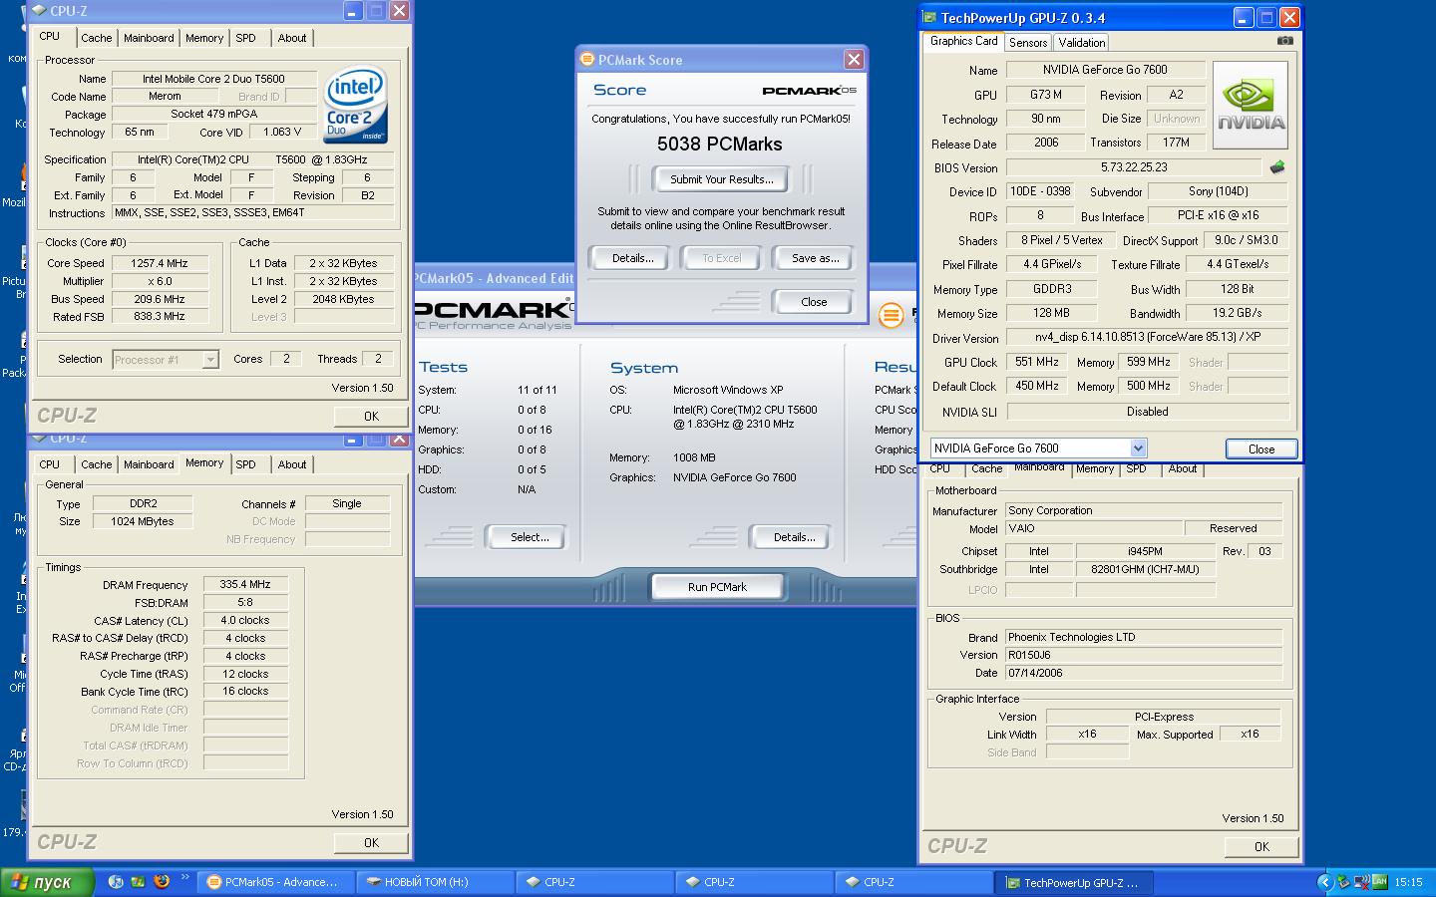The width and height of the screenshot is (1436, 897).
Task: Click the Memory Type value DDR2
Action: click(x=143, y=504)
